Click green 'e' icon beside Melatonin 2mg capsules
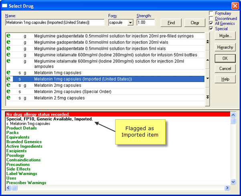This screenshot has height=196, width=241. pos(8,85)
